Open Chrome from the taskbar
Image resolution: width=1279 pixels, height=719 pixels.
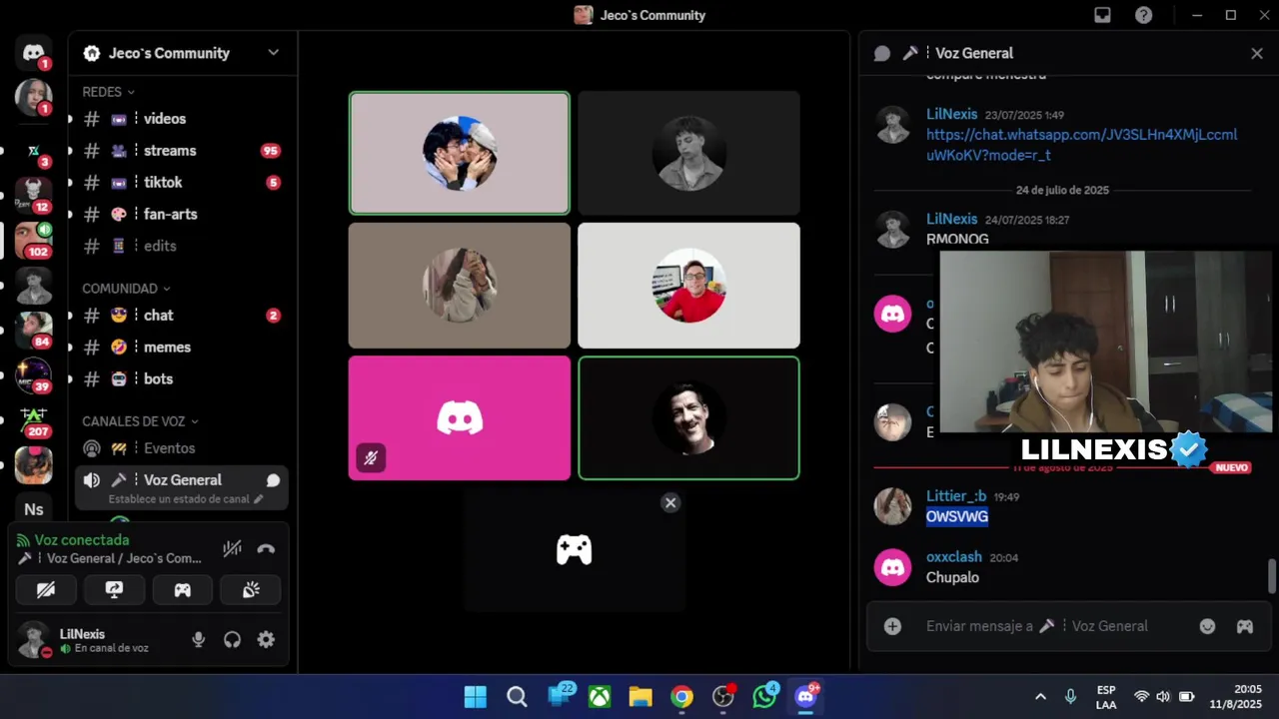[x=681, y=696]
